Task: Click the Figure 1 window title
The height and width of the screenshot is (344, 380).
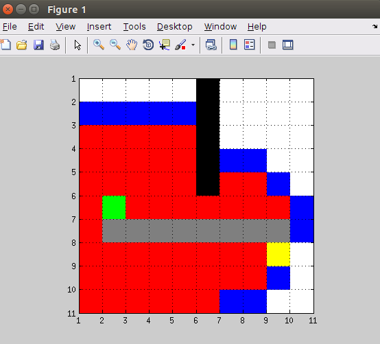Action: (67, 10)
